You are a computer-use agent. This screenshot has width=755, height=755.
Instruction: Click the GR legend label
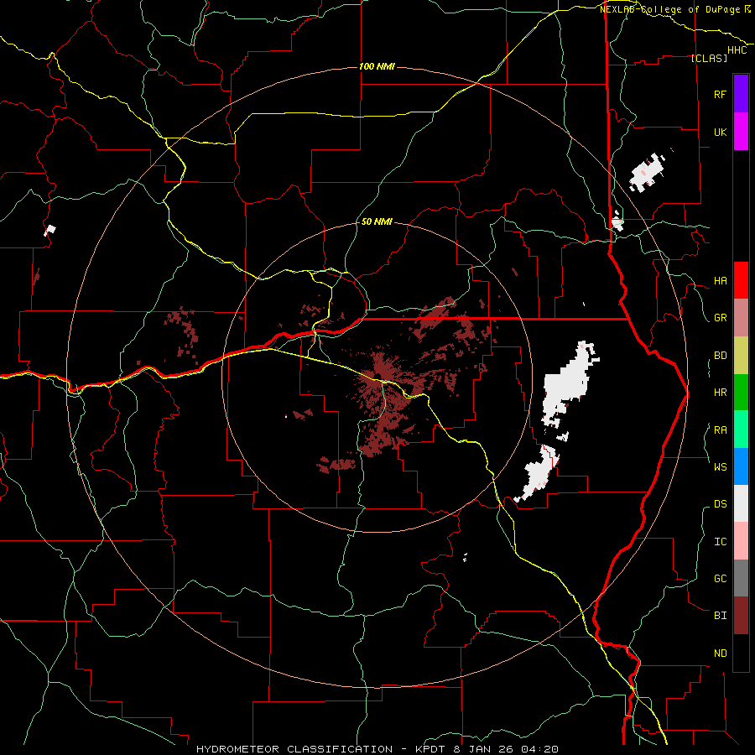click(720, 318)
